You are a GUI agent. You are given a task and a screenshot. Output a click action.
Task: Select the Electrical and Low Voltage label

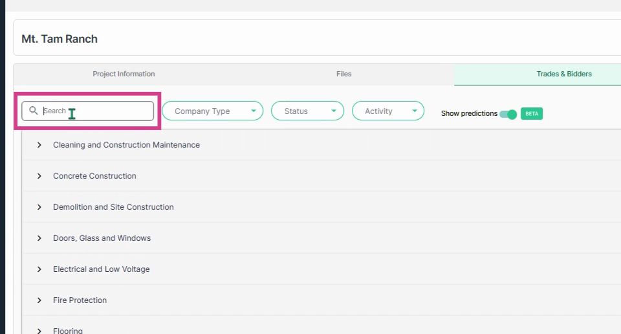pos(102,269)
